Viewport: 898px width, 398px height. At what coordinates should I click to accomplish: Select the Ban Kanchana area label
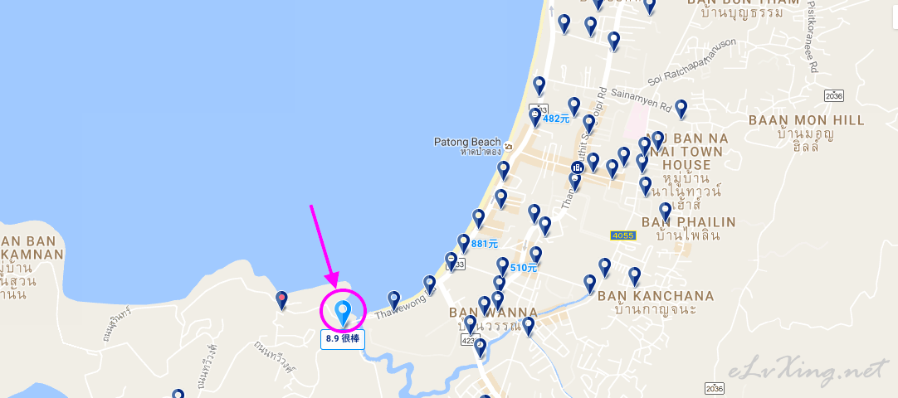pos(656,296)
